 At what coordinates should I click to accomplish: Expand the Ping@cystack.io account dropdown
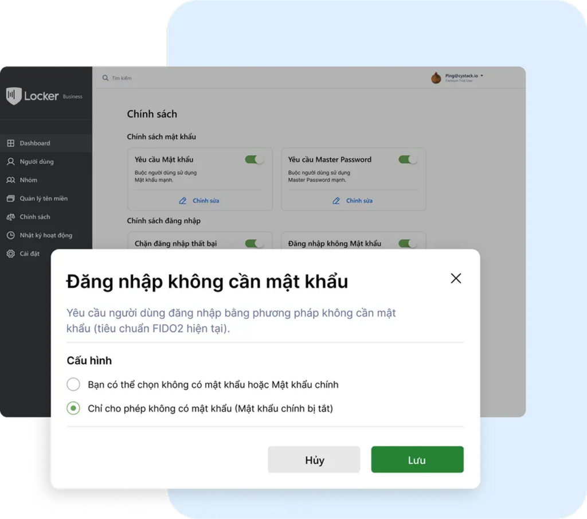point(482,76)
